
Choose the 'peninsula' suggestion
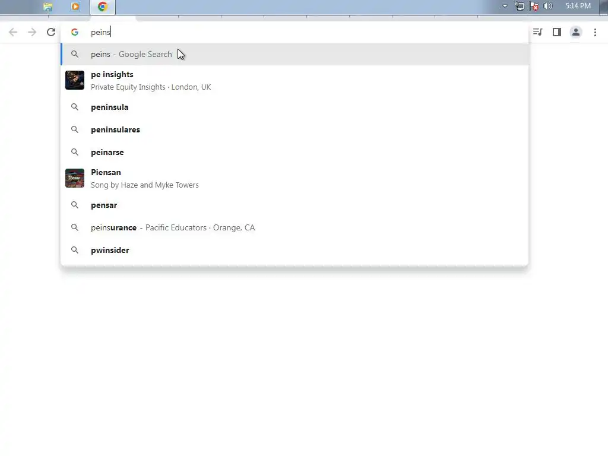[x=294, y=107]
